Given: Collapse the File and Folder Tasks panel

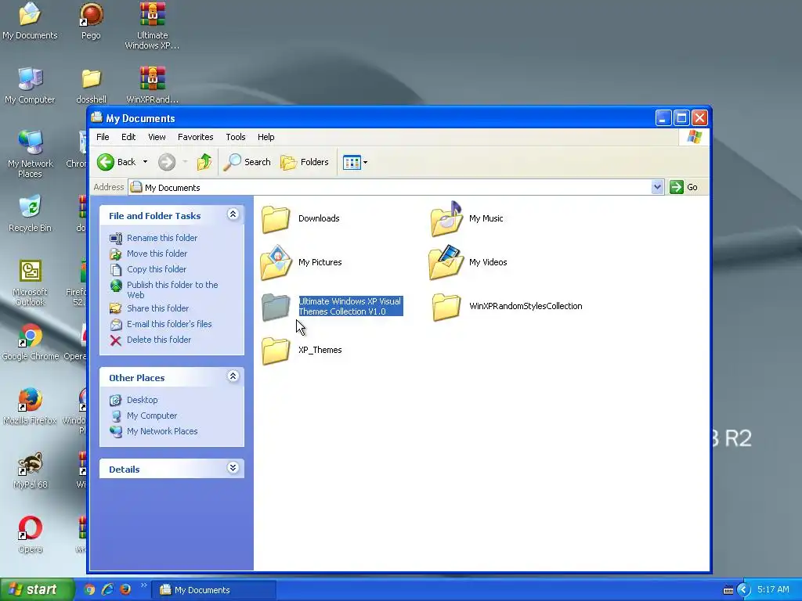Looking at the screenshot, I should 233,214.
